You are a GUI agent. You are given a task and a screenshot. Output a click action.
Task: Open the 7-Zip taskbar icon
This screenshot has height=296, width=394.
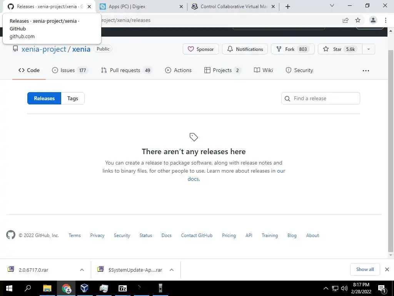[123, 288]
